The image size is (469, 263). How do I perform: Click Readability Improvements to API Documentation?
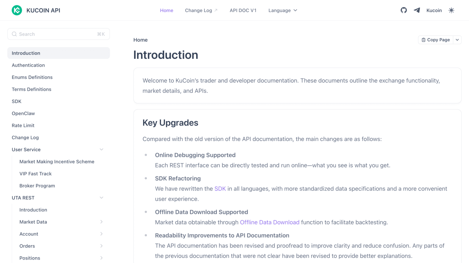point(222,235)
